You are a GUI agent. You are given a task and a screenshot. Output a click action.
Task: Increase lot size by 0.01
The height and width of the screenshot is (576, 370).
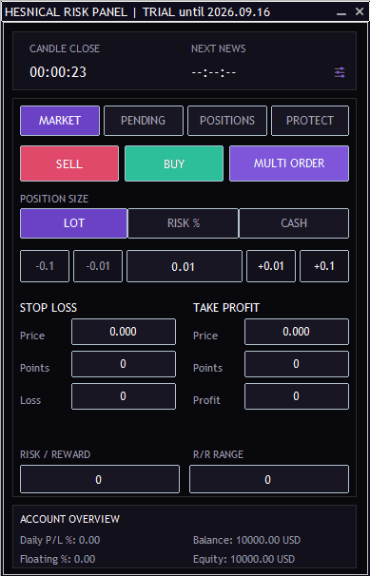pos(271,266)
